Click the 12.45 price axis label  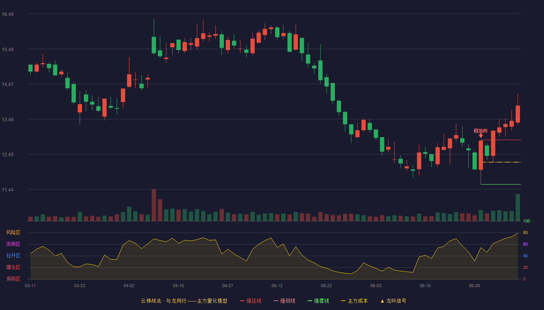7,155
